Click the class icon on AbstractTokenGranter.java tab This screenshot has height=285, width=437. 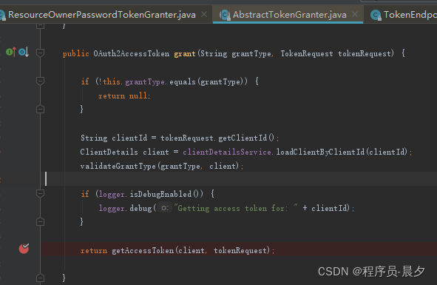tap(225, 15)
